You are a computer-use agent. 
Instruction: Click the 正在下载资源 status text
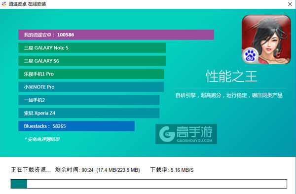tap(31, 170)
